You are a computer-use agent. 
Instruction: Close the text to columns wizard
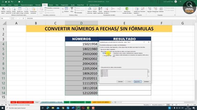tap(149, 42)
